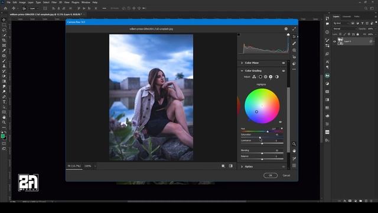Screen dimensions: 378x213
Task: Select Midtones adjust mode in Color Grading
Action: pos(265,77)
